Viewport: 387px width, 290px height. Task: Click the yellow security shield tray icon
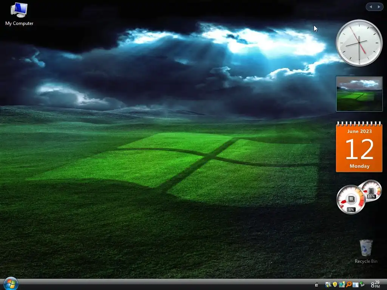coord(335,284)
